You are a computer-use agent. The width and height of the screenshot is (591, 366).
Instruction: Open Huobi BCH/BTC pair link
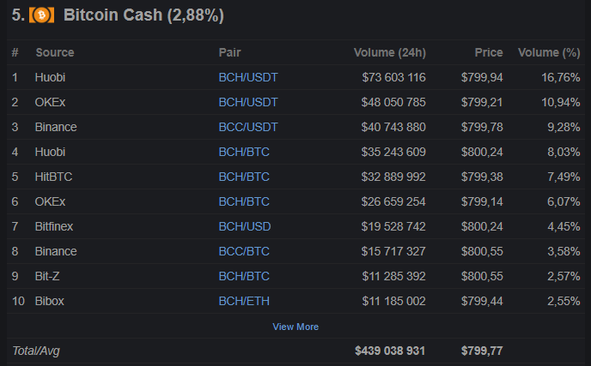244,152
